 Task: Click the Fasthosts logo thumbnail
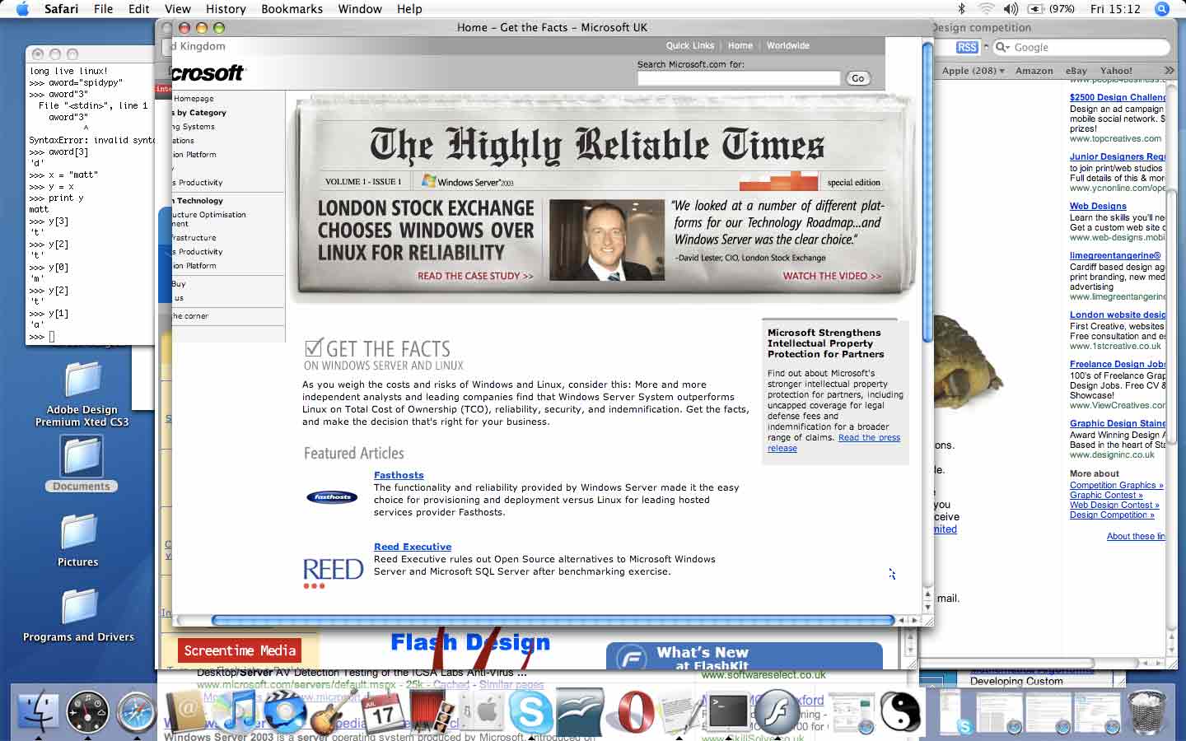click(332, 496)
